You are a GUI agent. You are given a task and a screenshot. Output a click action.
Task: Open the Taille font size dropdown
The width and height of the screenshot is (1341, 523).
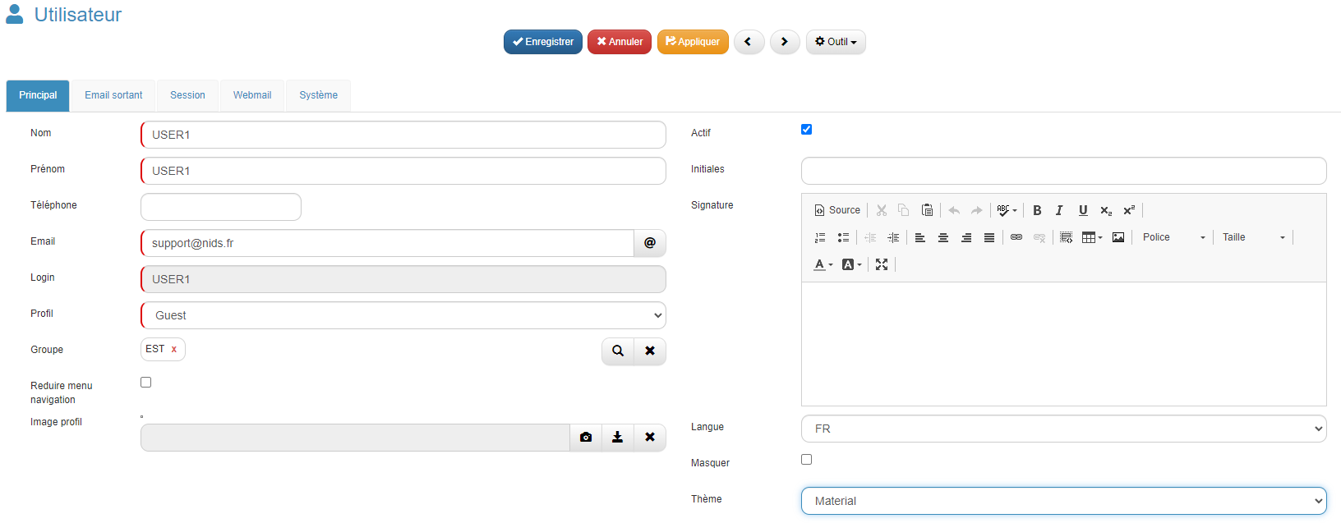click(1253, 237)
